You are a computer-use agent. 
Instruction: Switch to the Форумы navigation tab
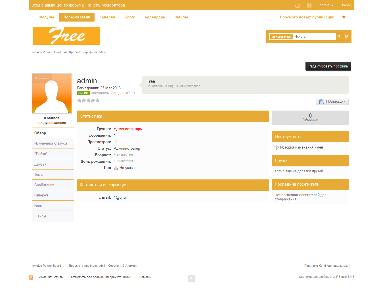(x=46, y=17)
